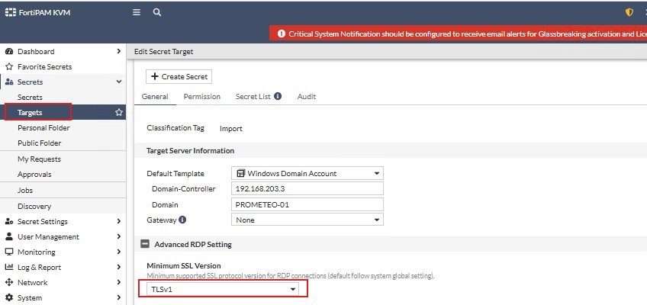This screenshot has width=647, height=305.
Task: Click the Domain input field
Action: (x=307, y=204)
